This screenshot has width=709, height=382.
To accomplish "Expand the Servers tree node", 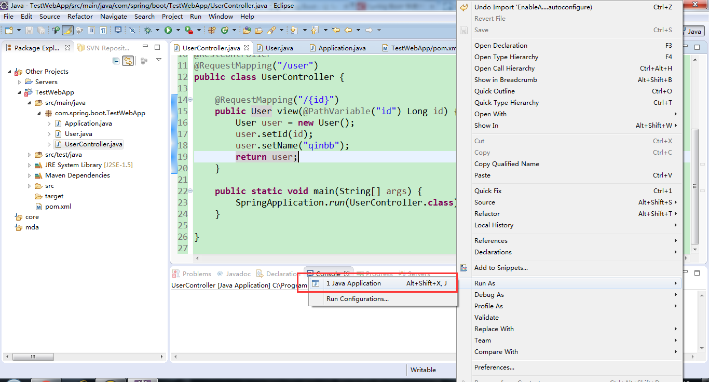I will pos(20,82).
